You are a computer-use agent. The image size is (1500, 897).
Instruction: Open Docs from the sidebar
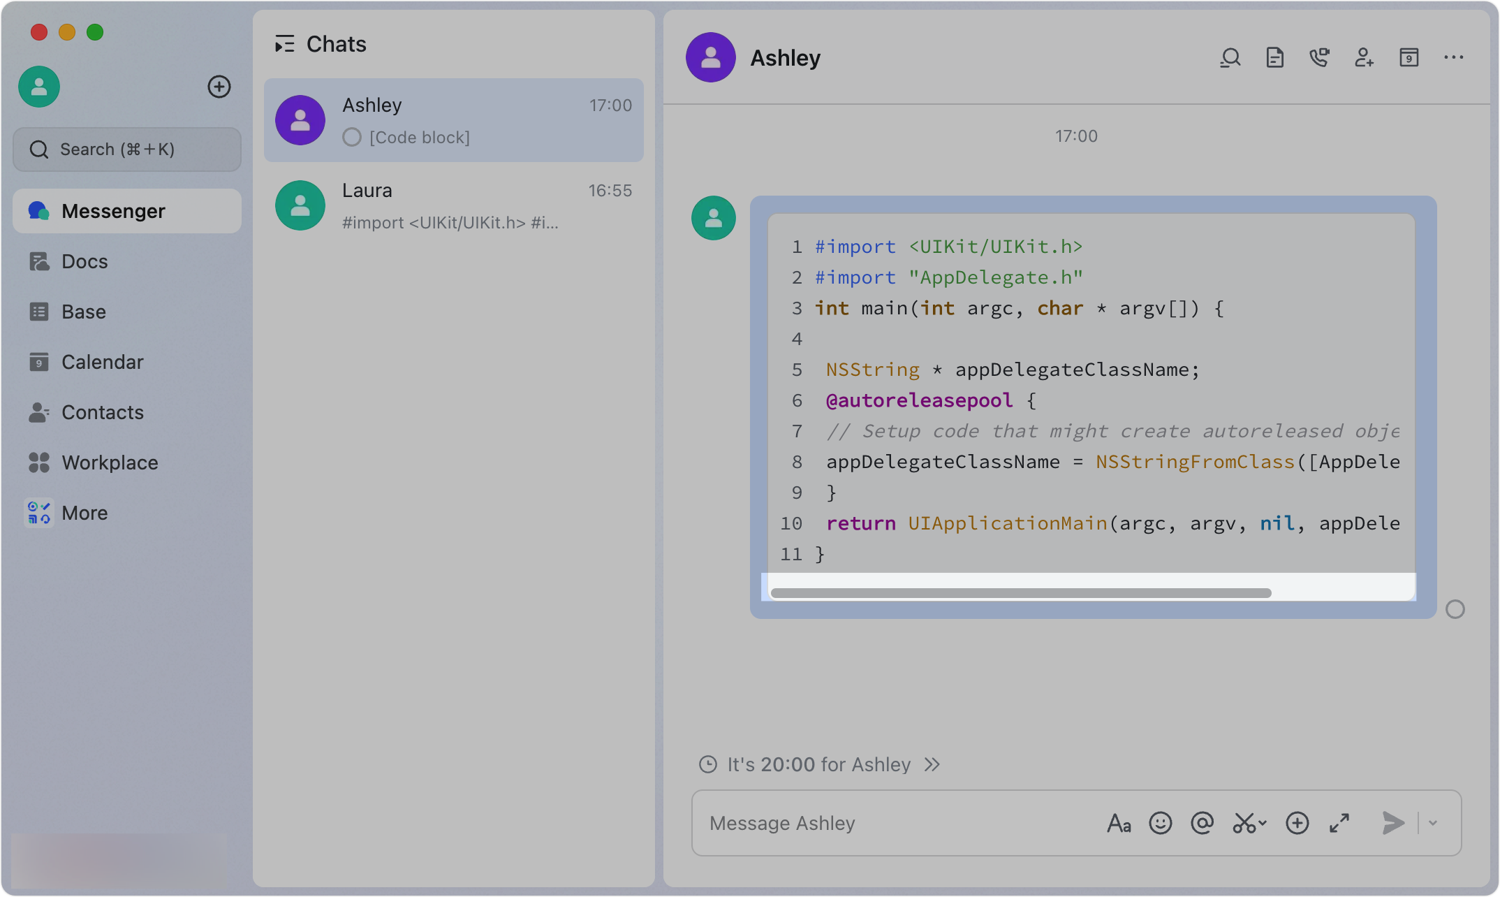pyautogui.click(x=84, y=261)
